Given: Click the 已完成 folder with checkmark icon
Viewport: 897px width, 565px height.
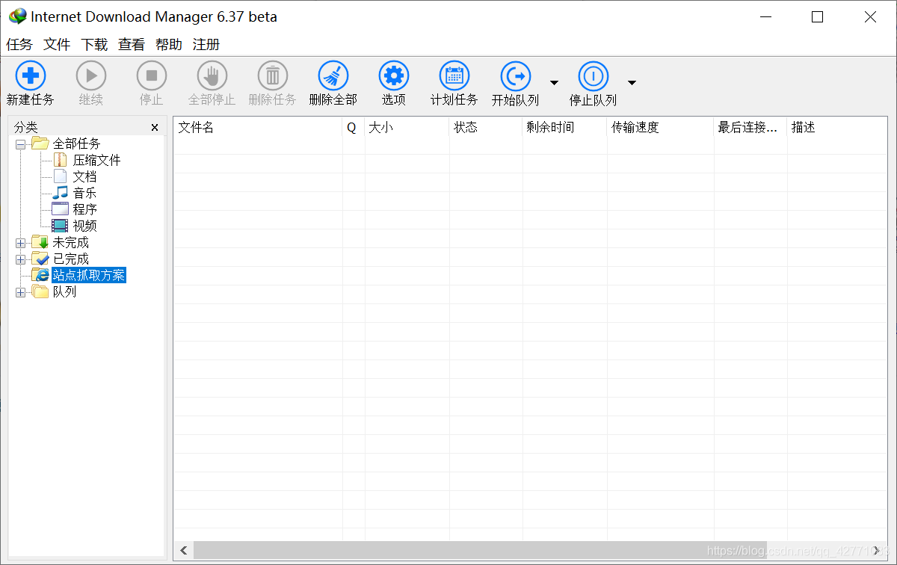Looking at the screenshot, I should [40, 259].
